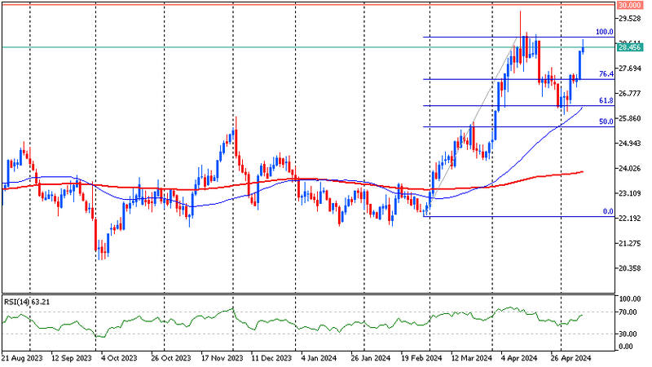Select the 21 Aug 2023 date label
Viewport: 652px width, 367px height.
pyautogui.click(x=22, y=358)
